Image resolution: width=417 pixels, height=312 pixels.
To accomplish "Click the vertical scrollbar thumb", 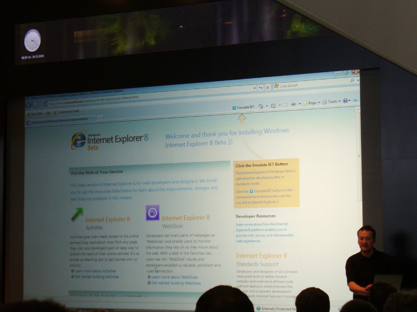I will tap(359, 156).
